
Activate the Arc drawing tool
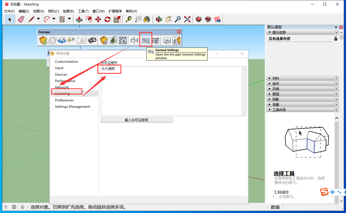(x=47, y=19)
